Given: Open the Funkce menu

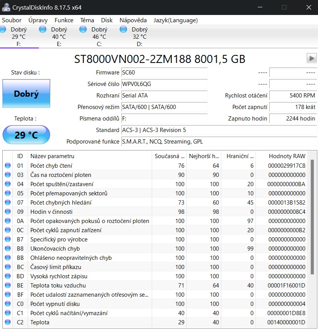Looking at the screenshot, I should pyautogui.click(x=64, y=20).
